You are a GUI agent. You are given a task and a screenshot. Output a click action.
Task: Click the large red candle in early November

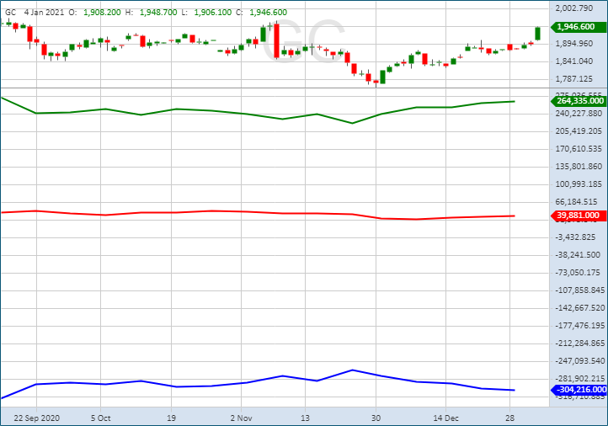coord(276,40)
